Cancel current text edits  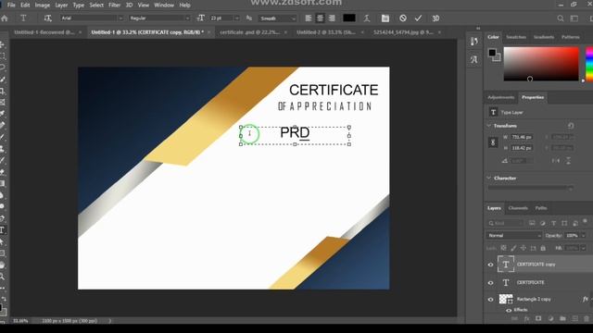[403, 18]
